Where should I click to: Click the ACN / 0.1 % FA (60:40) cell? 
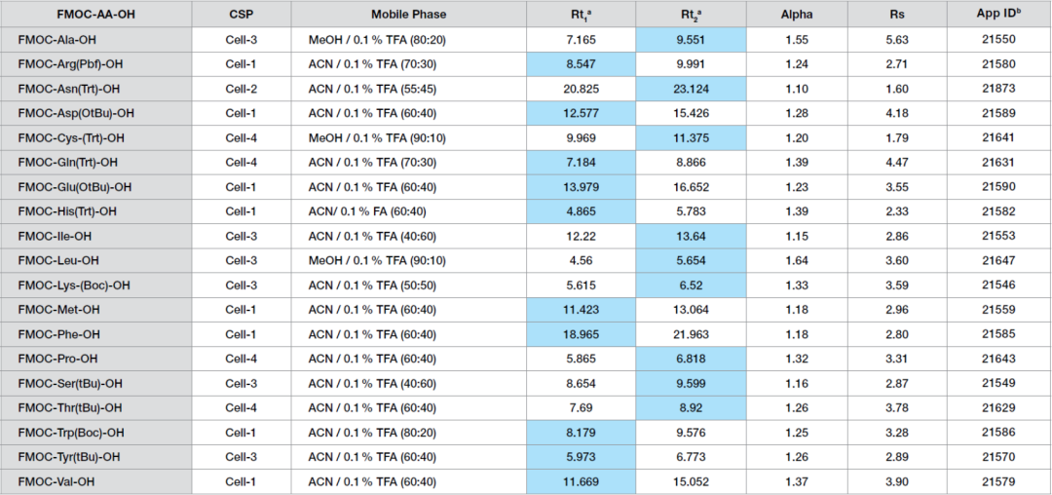coord(367,211)
